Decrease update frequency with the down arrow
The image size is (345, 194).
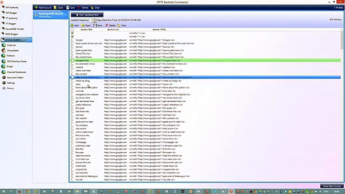95,21
